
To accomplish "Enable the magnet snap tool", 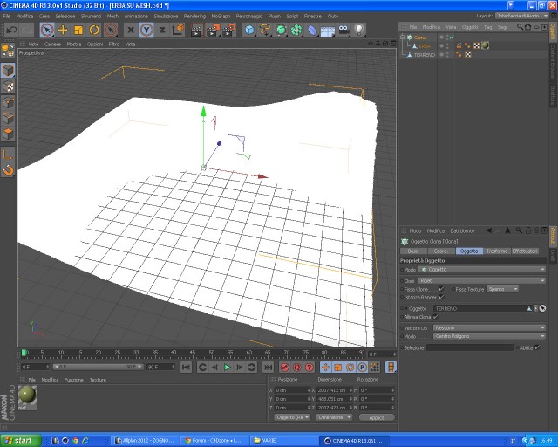I will click(x=8, y=170).
